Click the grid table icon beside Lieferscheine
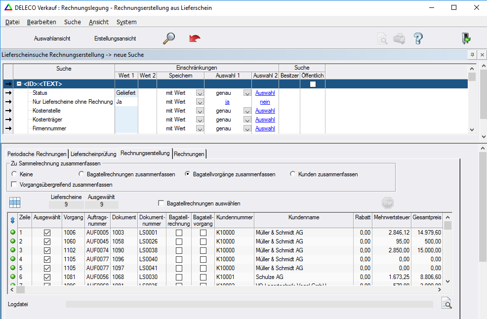487x319 pixels. pos(15,202)
